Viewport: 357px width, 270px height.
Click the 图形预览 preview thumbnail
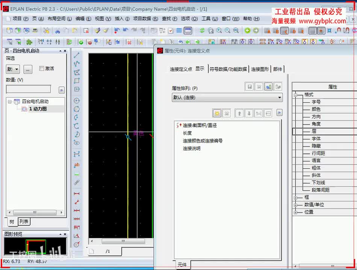(x=35, y=246)
